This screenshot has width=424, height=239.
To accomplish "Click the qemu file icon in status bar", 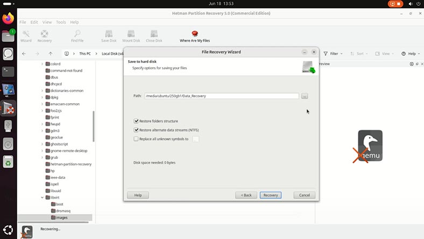I will pyautogui.click(x=27, y=232).
